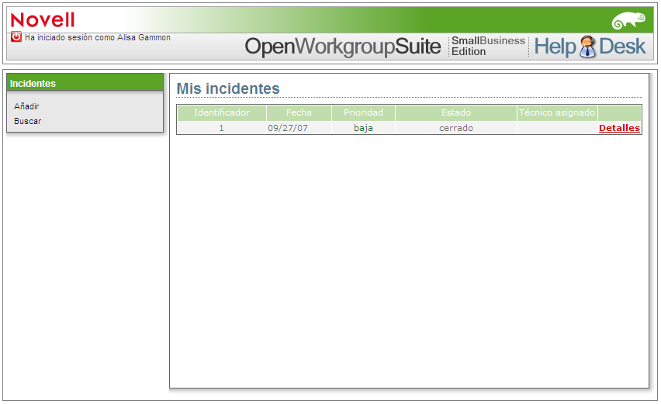The height and width of the screenshot is (404, 661).
Task: Click the Novell logo
Action: (43, 20)
